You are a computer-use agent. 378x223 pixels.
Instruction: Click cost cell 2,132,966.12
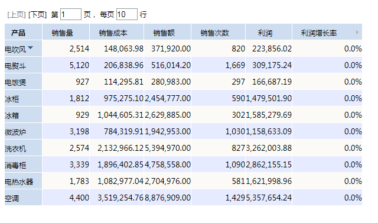click(117, 148)
